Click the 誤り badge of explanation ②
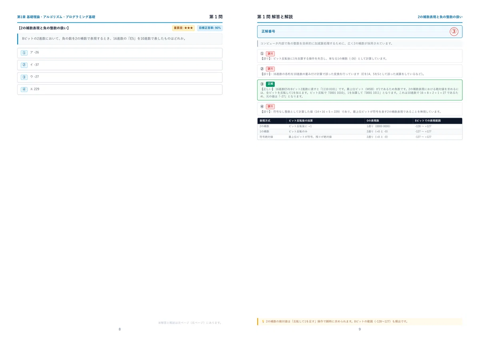Image resolution: width=480 pixels, height=339 pixels. [x=270, y=69]
